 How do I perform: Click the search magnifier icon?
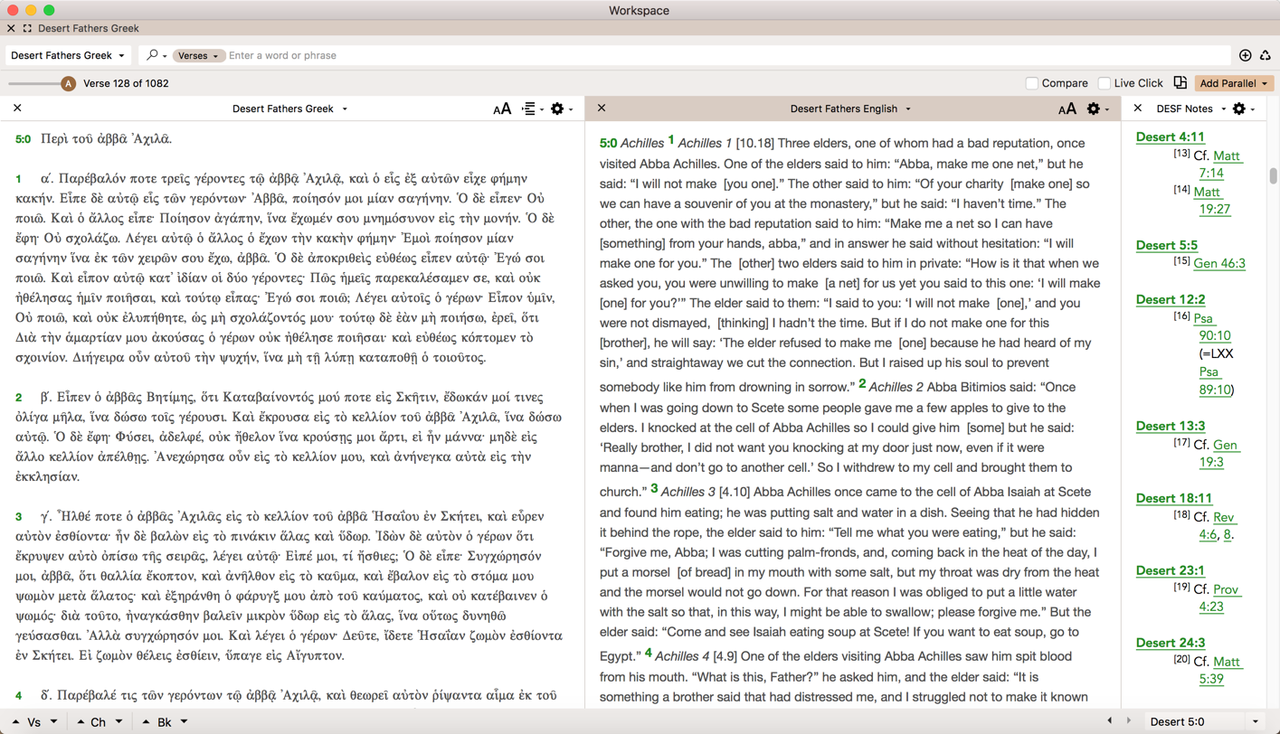point(152,55)
